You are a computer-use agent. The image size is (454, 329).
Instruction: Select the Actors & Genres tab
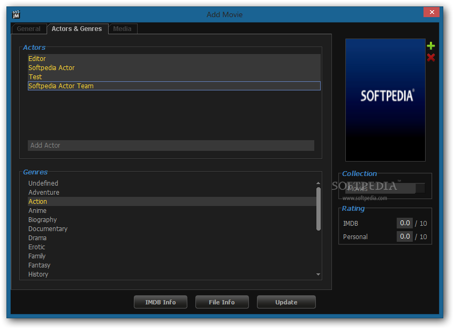77,29
